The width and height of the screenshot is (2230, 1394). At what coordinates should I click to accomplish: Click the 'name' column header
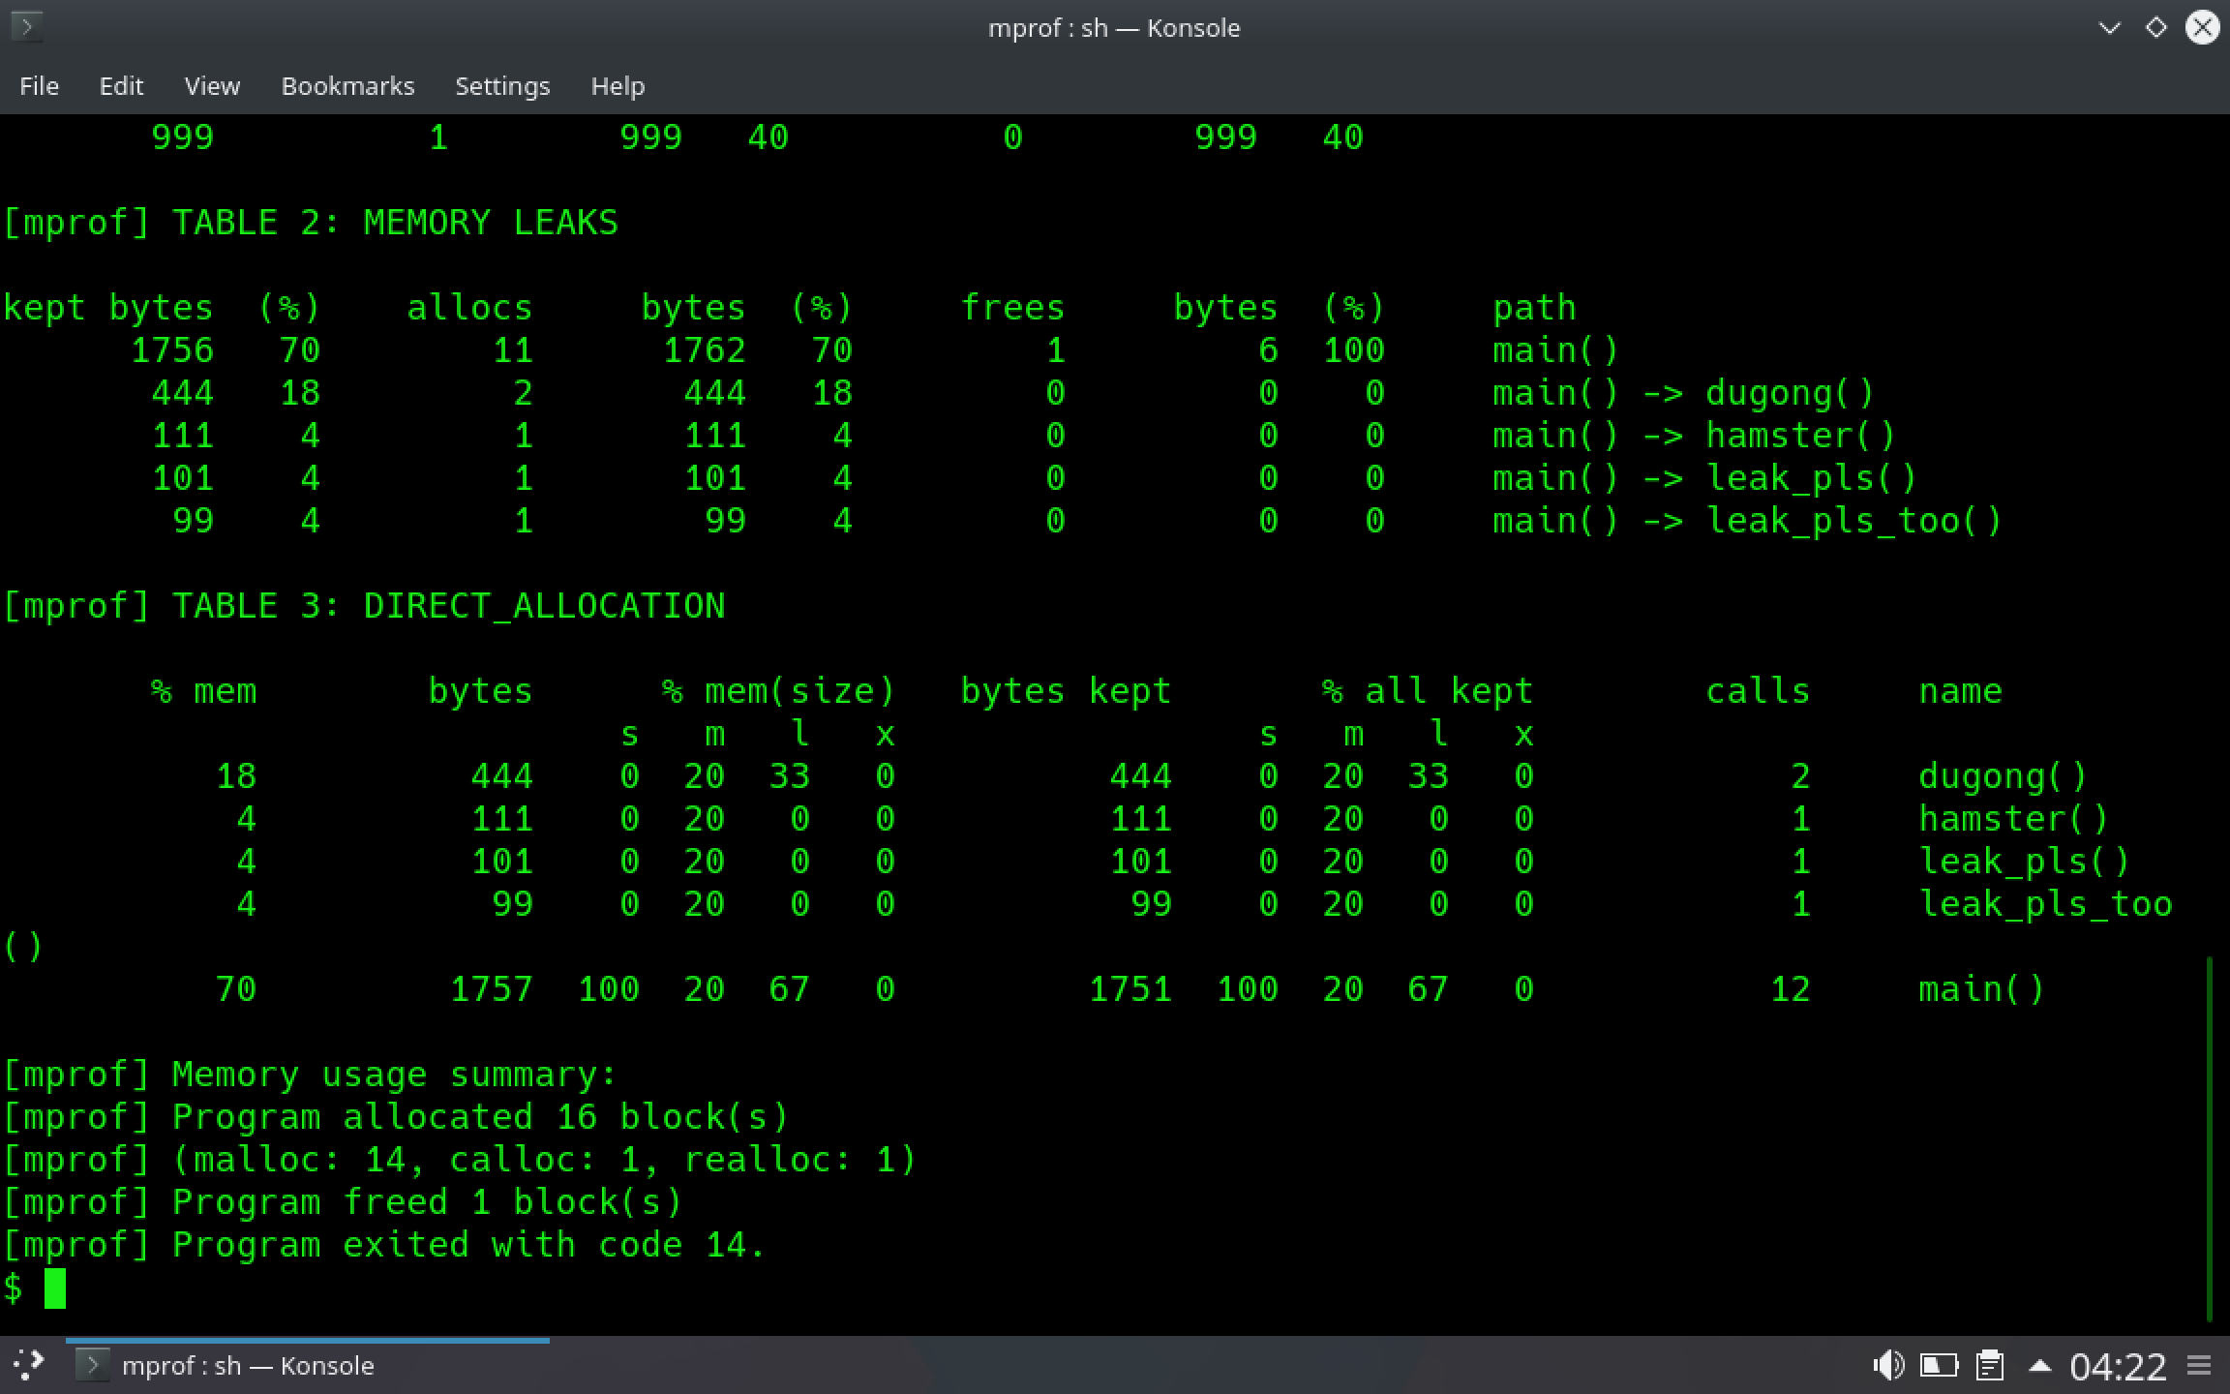[1960, 691]
